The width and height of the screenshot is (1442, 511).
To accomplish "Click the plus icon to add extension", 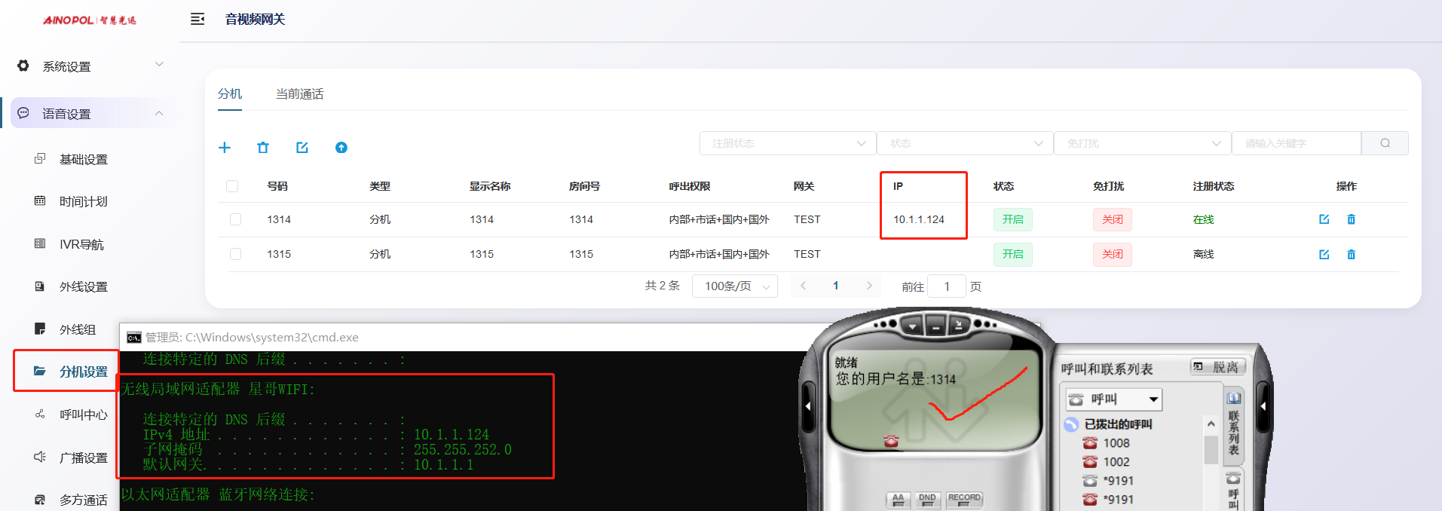I will [x=225, y=148].
